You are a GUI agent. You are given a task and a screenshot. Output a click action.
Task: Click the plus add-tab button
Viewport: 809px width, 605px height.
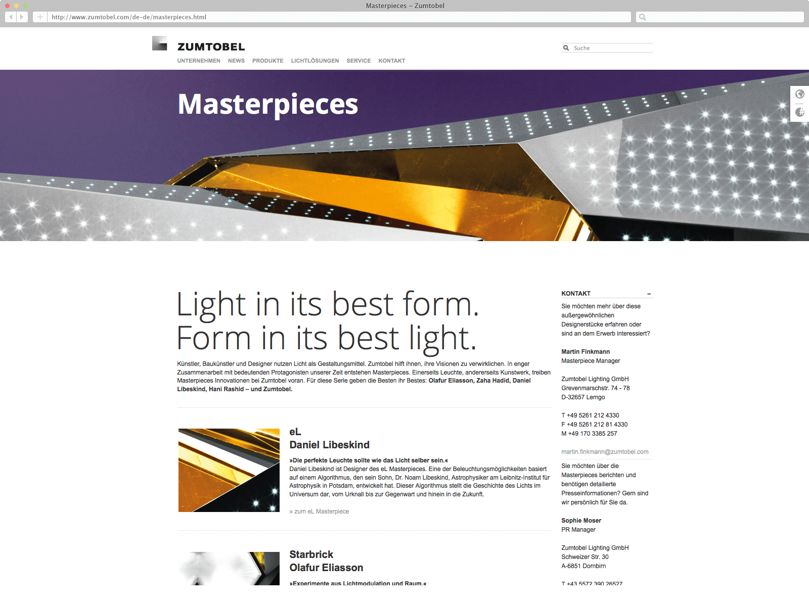click(x=40, y=17)
